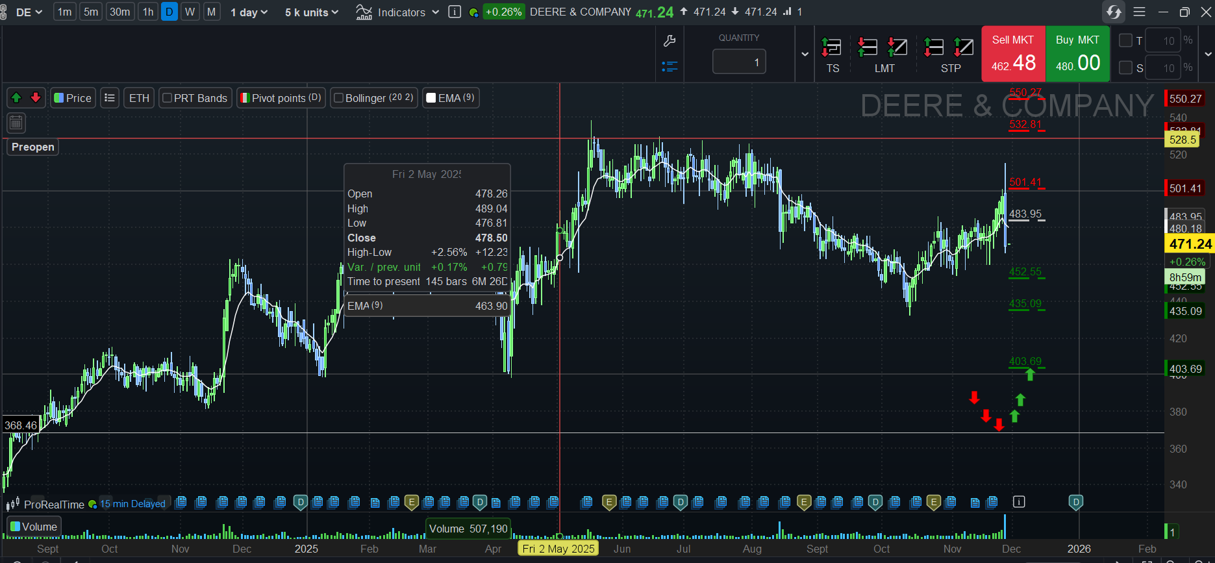The image size is (1215, 563).
Task: Enable the Bollinger (20 2) indicator
Action: point(338,98)
